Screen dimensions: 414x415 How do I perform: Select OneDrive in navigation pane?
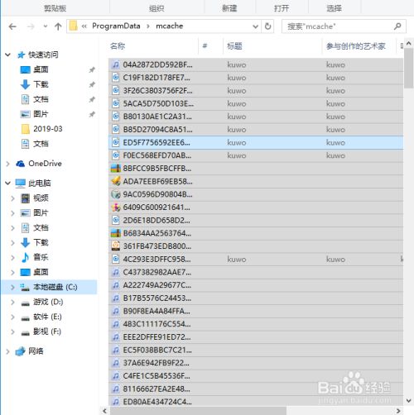tap(45, 164)
